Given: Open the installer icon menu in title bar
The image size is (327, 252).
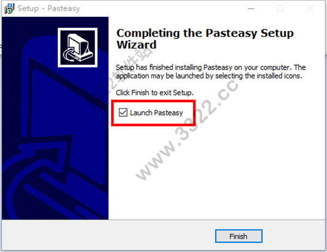Looking at the screenshot, I should click(9, 9).
